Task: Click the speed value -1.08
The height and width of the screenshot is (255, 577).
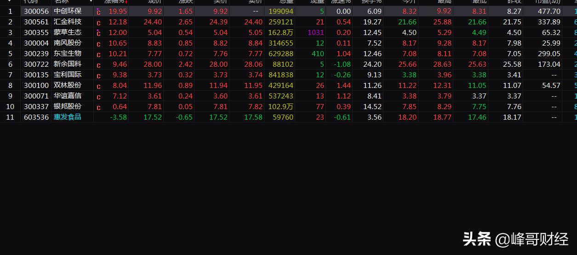Action: point(342,64)
